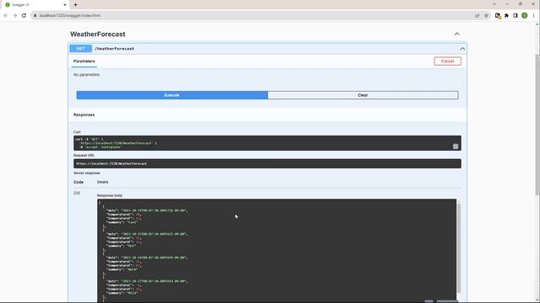Click the 'No parameters' text
The image size is (540, 303).
coord(86,75)
